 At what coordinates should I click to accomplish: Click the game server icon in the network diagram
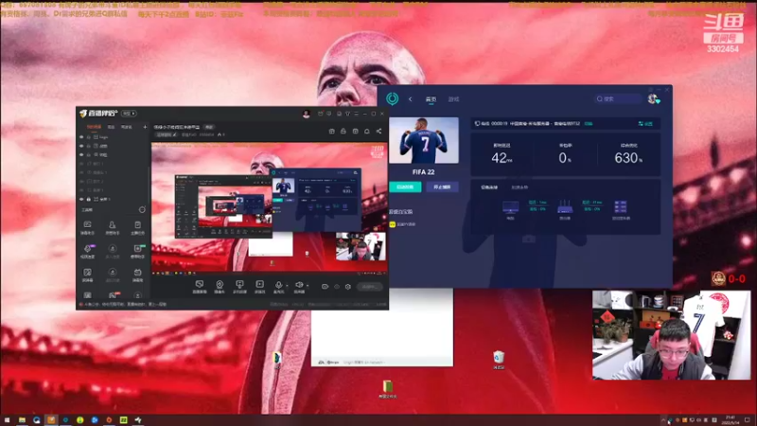tap(621, 207)
